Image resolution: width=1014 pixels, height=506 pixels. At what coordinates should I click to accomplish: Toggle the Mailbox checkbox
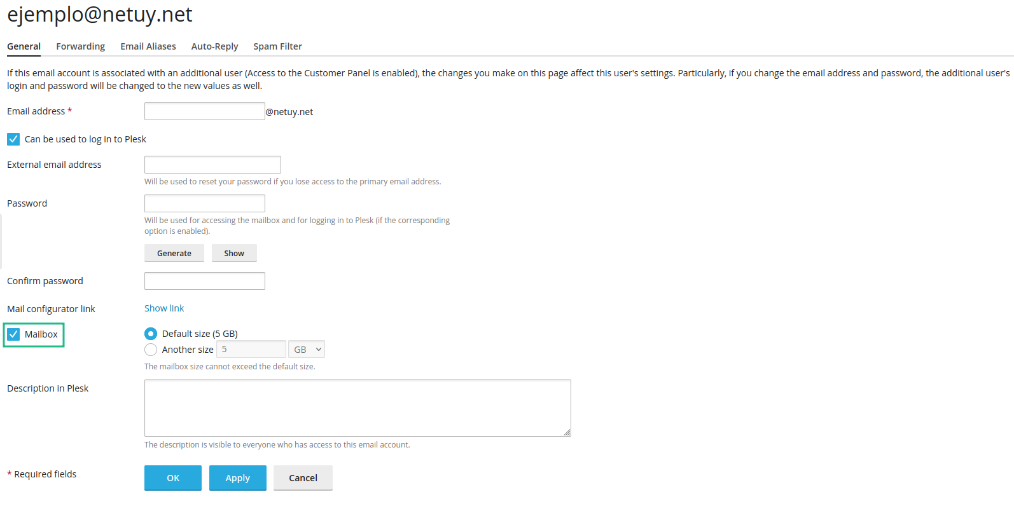tap(13, 334)
